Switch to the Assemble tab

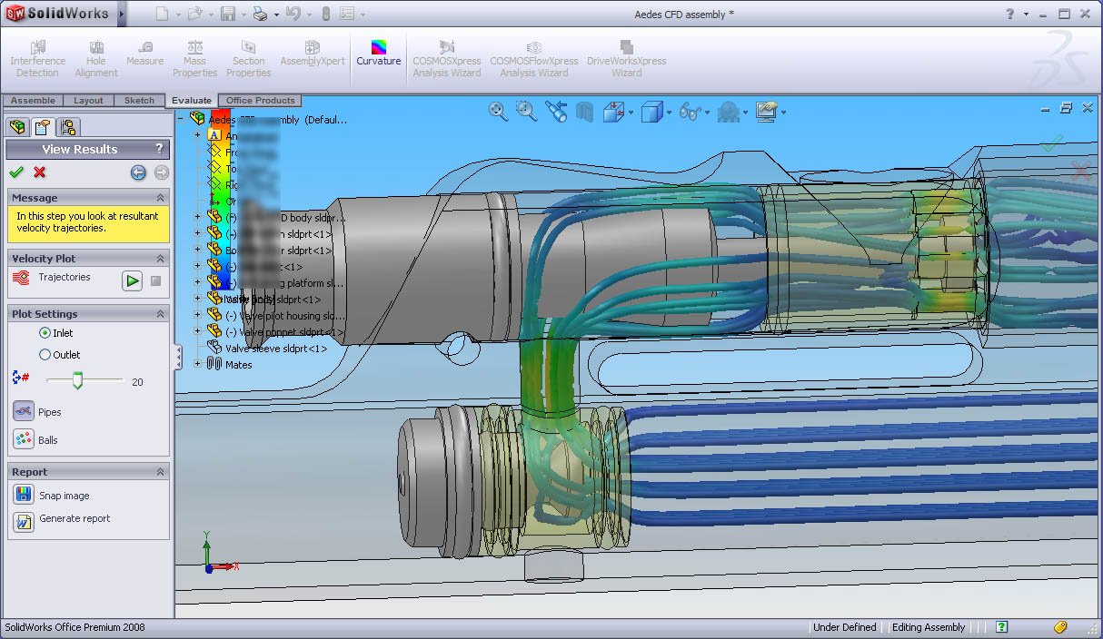pos(33,101)
